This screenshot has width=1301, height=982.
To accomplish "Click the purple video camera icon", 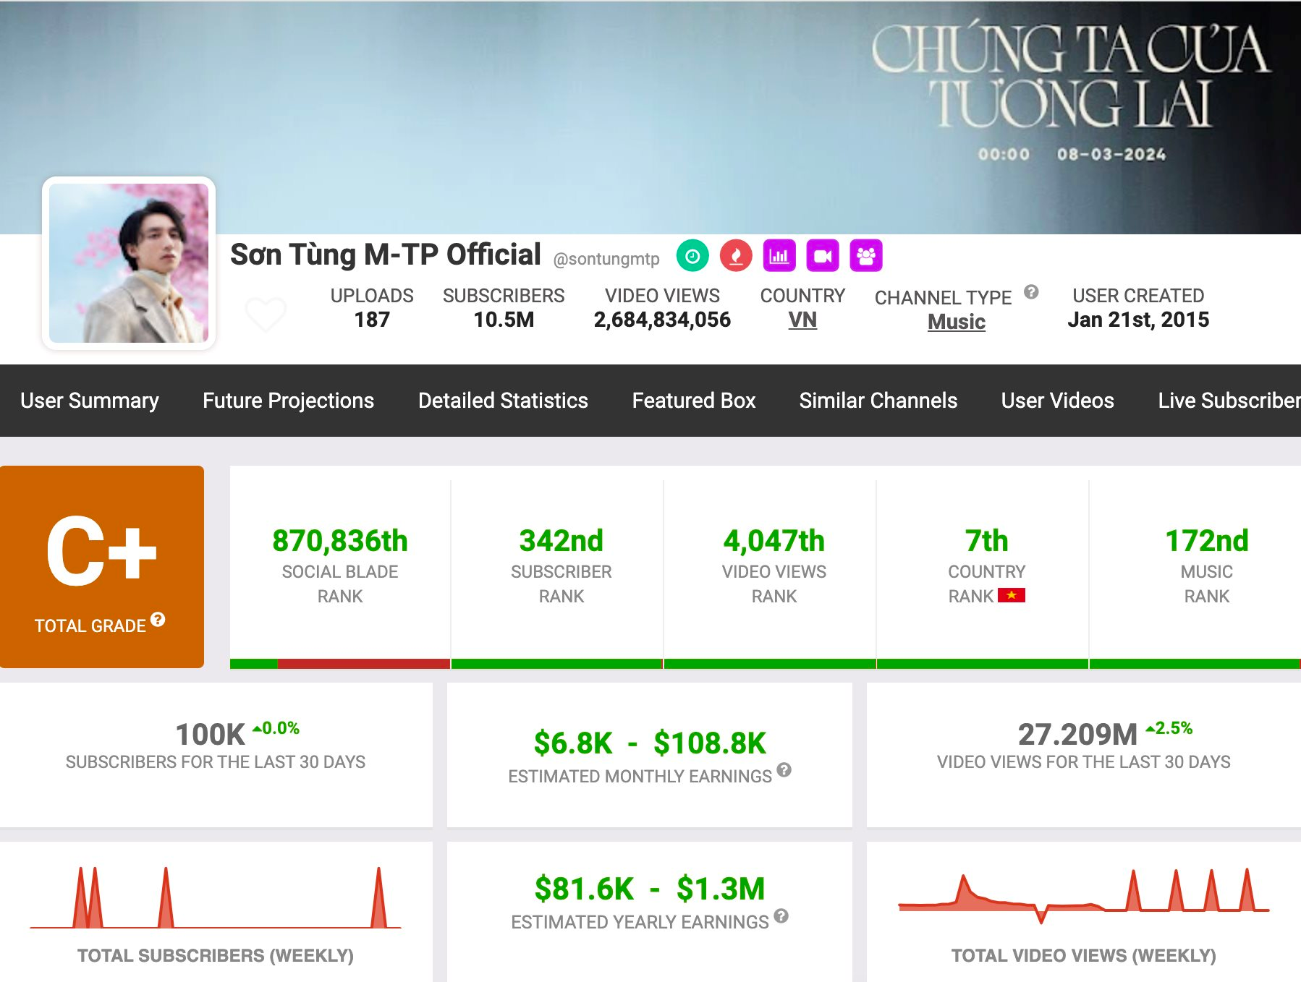I will click(823, 256).
